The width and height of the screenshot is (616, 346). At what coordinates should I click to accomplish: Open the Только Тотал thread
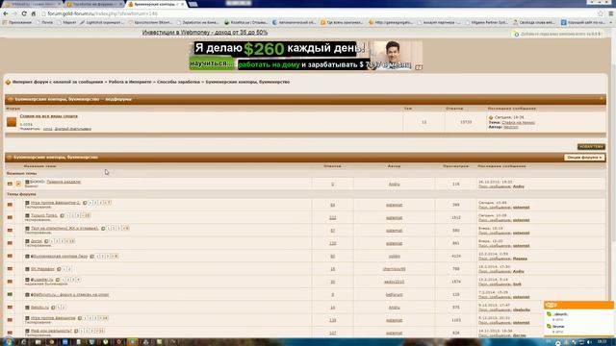(44, 215)
